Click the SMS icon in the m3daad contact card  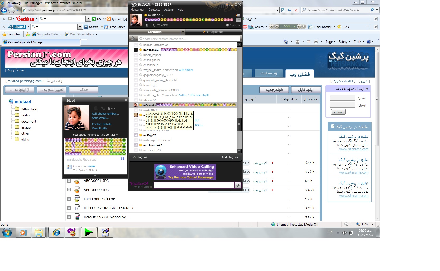click(x=112, y=108)
